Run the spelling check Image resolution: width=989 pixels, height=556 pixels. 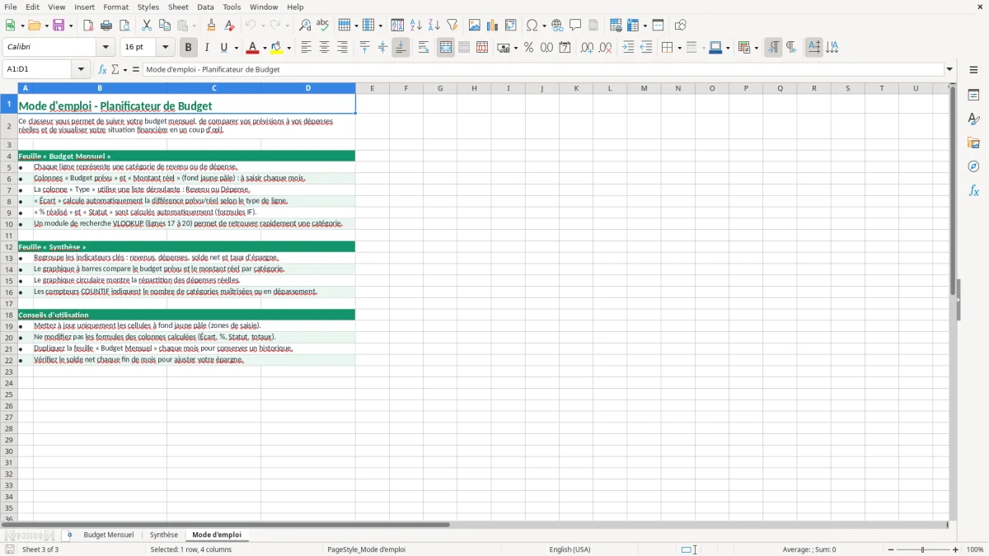tap(323, 26)
